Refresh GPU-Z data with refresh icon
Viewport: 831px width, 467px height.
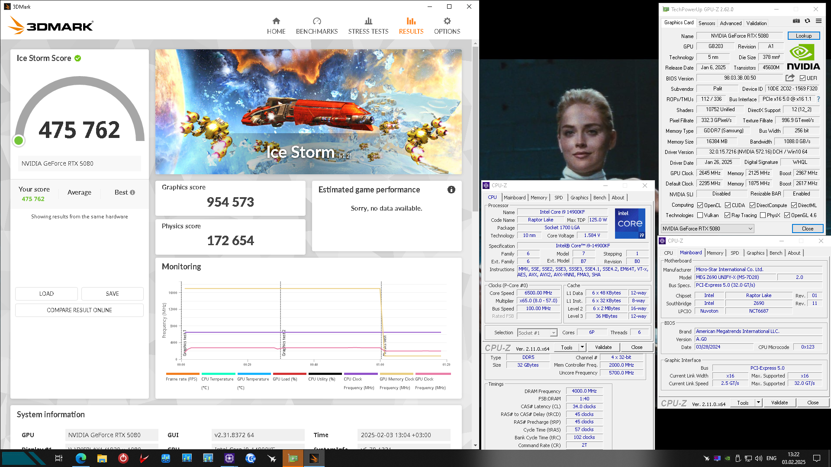pos(807,21)
